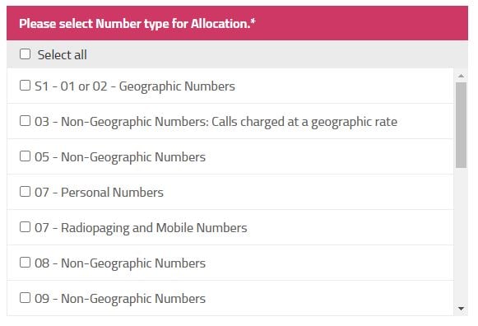Click the 'Select all' label text
This screenshot has width=478, height=326.
(x=63, y=55)
